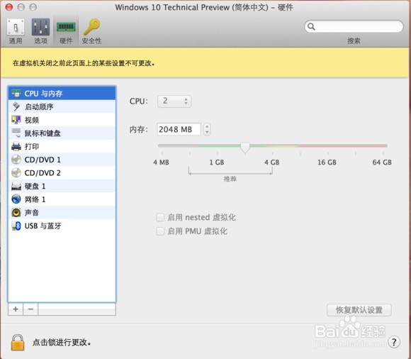The height and width of the screenshot is (359, 411).
Task: Click the 恢复默认设置 button
Action: (x=359, y=310)
